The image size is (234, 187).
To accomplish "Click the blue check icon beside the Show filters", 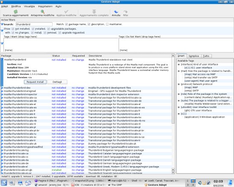I will (2, 31).
